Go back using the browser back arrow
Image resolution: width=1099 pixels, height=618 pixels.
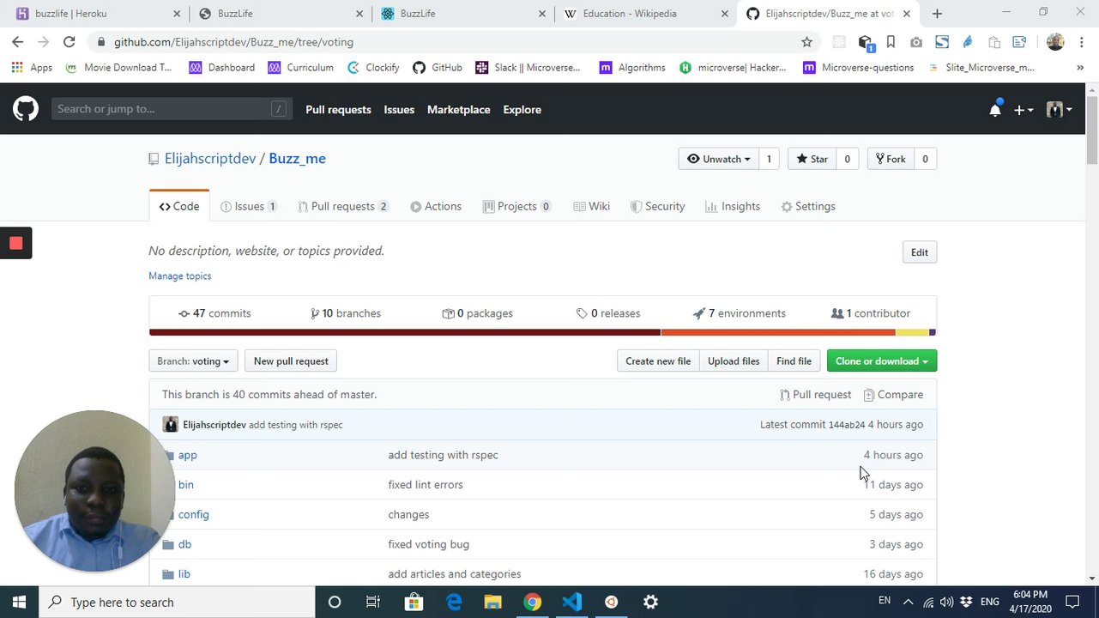click(18, 42)
